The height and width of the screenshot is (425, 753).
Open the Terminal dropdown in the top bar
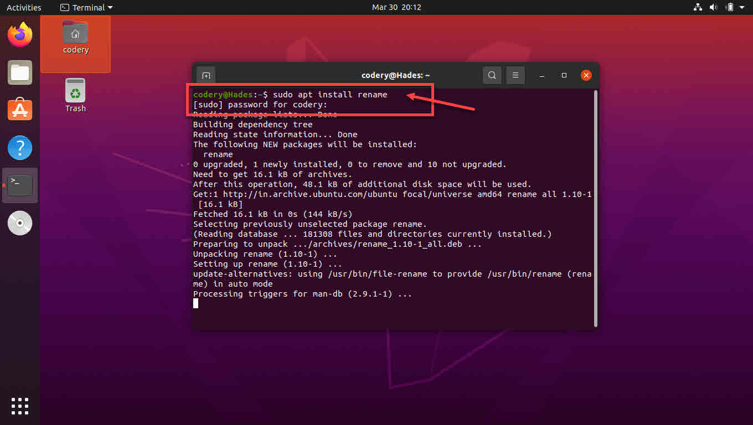[x=86, y=7]
